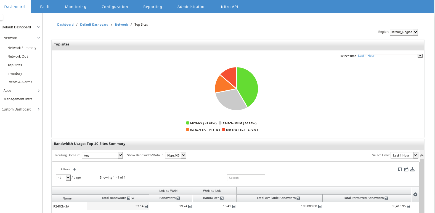Open the Bandwidth Usage Select Time dropdown
Image resolution: width=435 pixels, height=213 pixels.
(x=404, y=155)
